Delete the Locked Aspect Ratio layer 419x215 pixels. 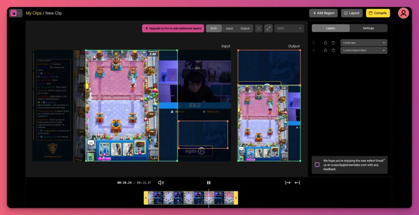click(333, 50)
